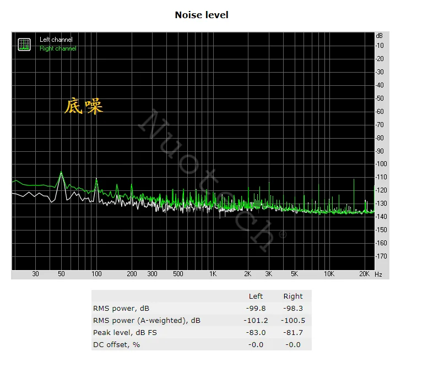Select the Peak level, dB FS label
Viewport: 428px width, 368px height.
point(125,333)
